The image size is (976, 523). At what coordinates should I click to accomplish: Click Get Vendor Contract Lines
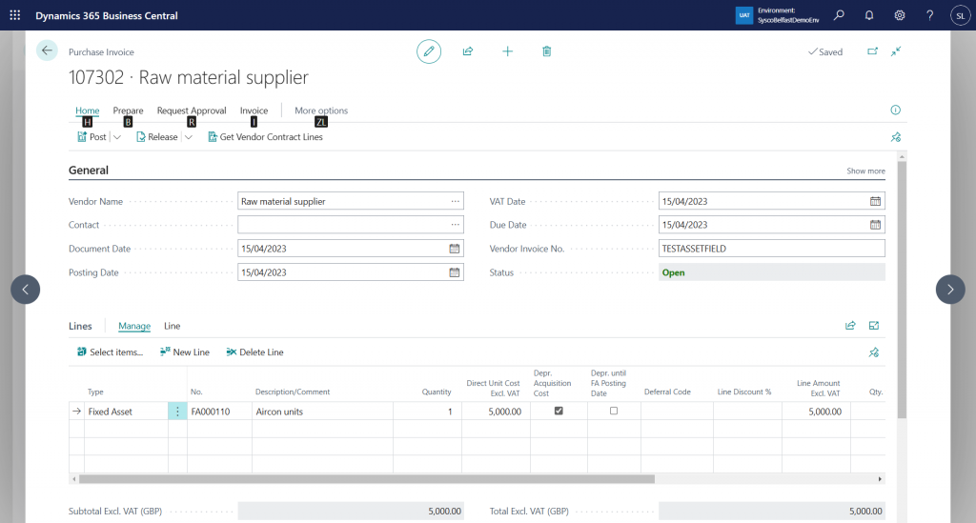(x=265, y=137)
